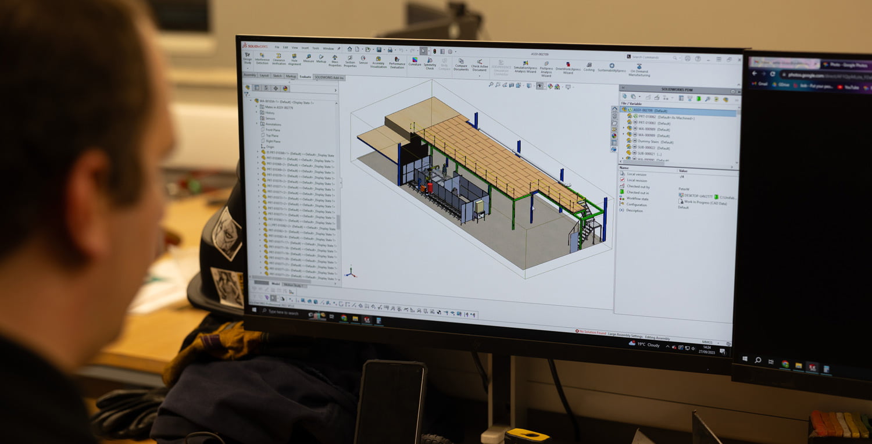Open the Check Active Document dropdown arrow
Viewport: 872px width, 444px height.
click(x=480, y=76)
